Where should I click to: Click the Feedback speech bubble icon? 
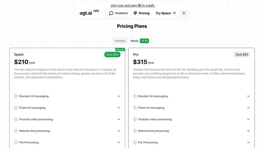point(111,13)
